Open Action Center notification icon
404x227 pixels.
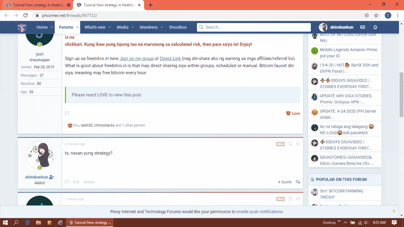point(394,223)
